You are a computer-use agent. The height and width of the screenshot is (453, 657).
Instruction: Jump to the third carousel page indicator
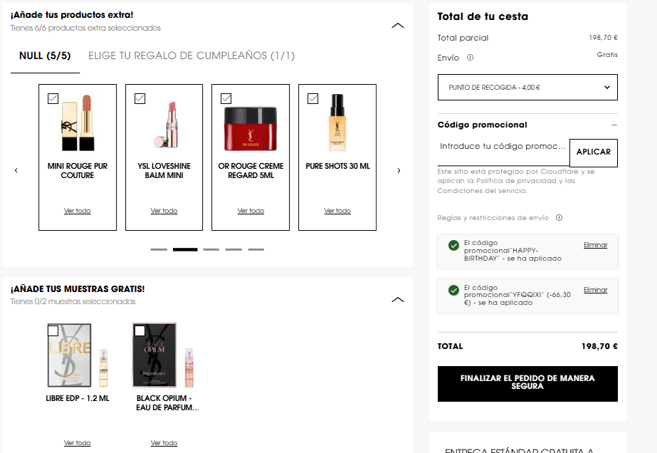point(211,249)
